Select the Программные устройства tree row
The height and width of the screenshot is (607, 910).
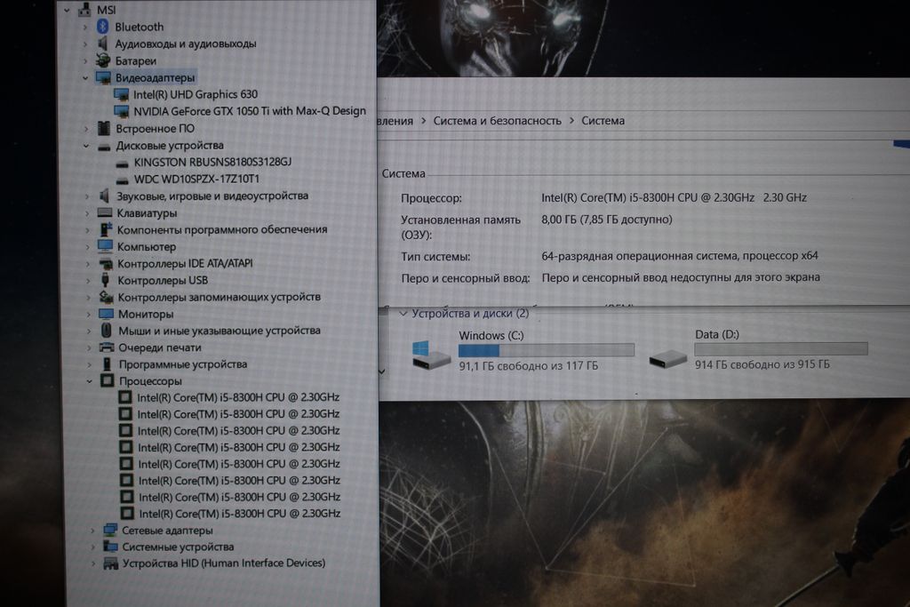click(x=183, y=364)
